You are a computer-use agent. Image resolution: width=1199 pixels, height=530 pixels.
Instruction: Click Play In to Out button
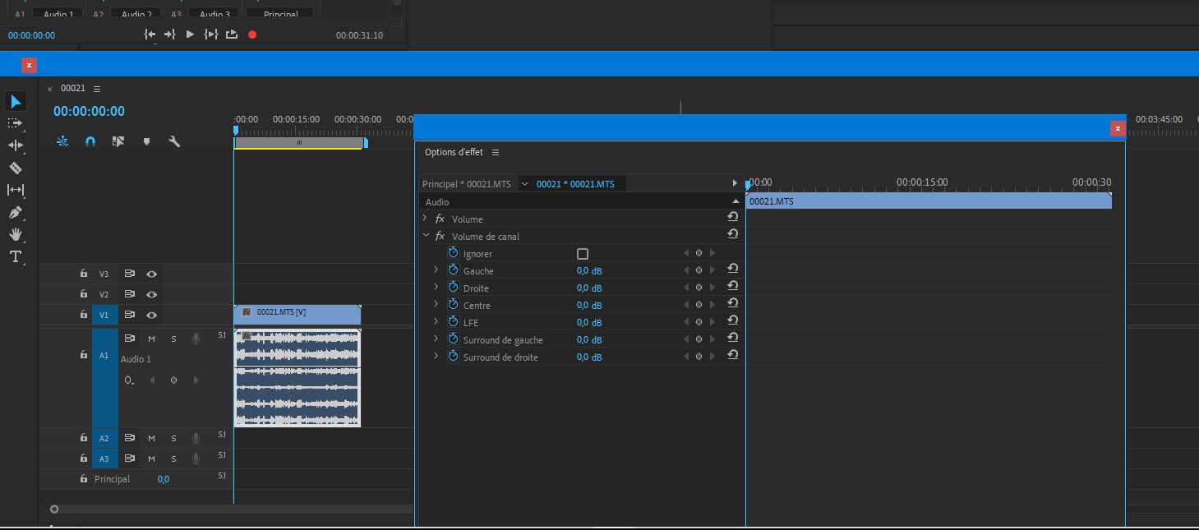click(211, 34)
